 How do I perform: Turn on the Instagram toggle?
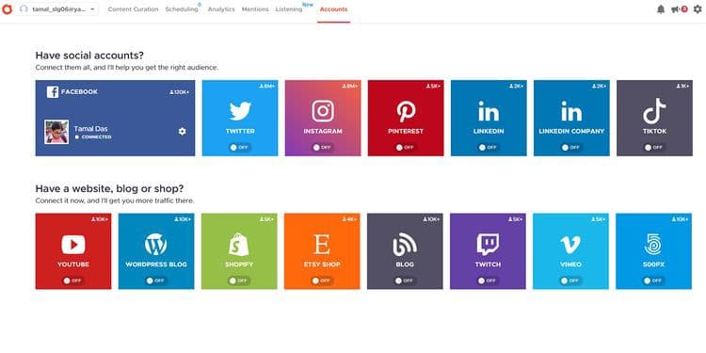tap(322, 147)
